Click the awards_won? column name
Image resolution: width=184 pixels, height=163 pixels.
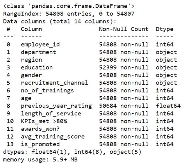click(40, 129)
